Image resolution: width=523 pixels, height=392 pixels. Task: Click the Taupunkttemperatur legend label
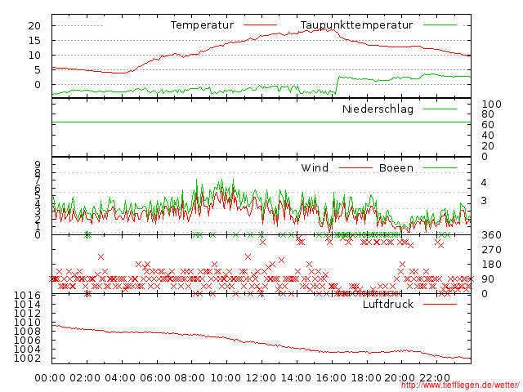[356, 25]
